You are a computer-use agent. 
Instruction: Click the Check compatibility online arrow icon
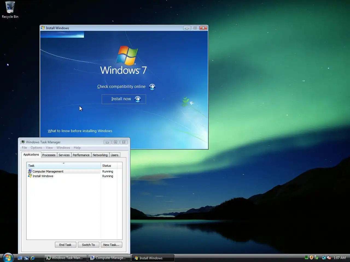click(x=152, y=87)
